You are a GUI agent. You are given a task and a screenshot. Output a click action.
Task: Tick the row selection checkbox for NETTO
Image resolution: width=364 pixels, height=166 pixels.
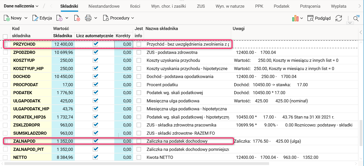tap(5, 157)
